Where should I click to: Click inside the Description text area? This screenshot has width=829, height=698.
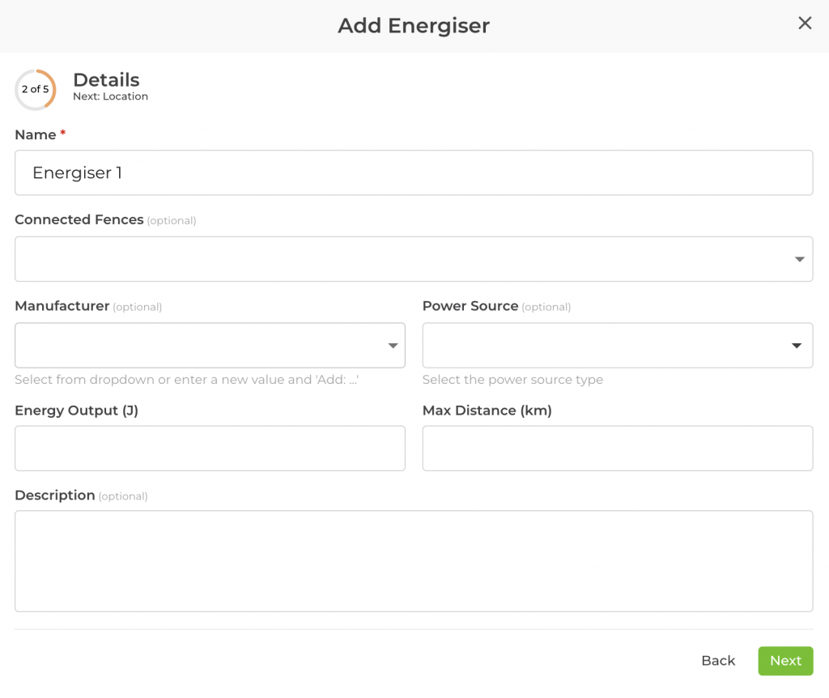coord(413,560)
